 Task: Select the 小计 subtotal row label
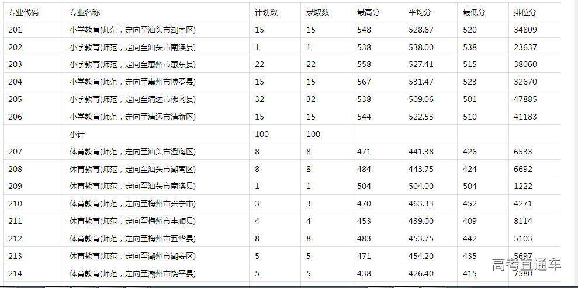78,134
